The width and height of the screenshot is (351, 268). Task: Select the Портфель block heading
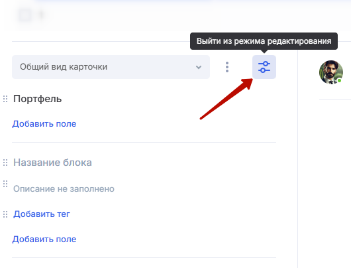tap(37, 99)
